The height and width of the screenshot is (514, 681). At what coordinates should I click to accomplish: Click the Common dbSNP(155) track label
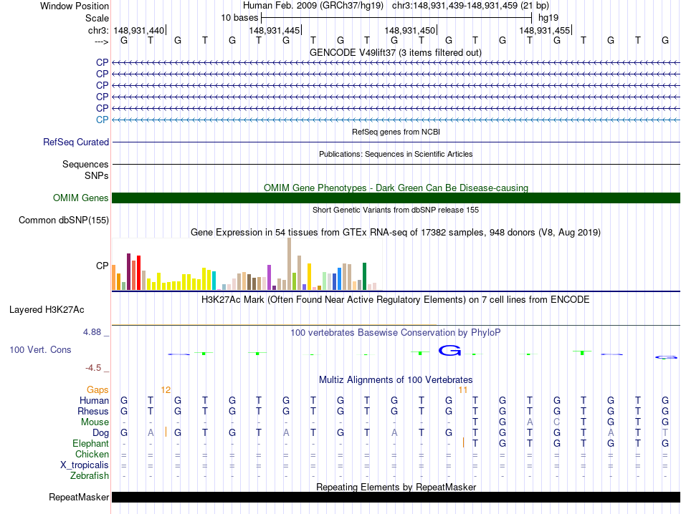[64, 220]
